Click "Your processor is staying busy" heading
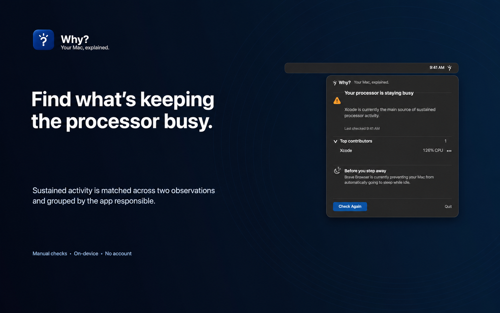 coord(379,93)
